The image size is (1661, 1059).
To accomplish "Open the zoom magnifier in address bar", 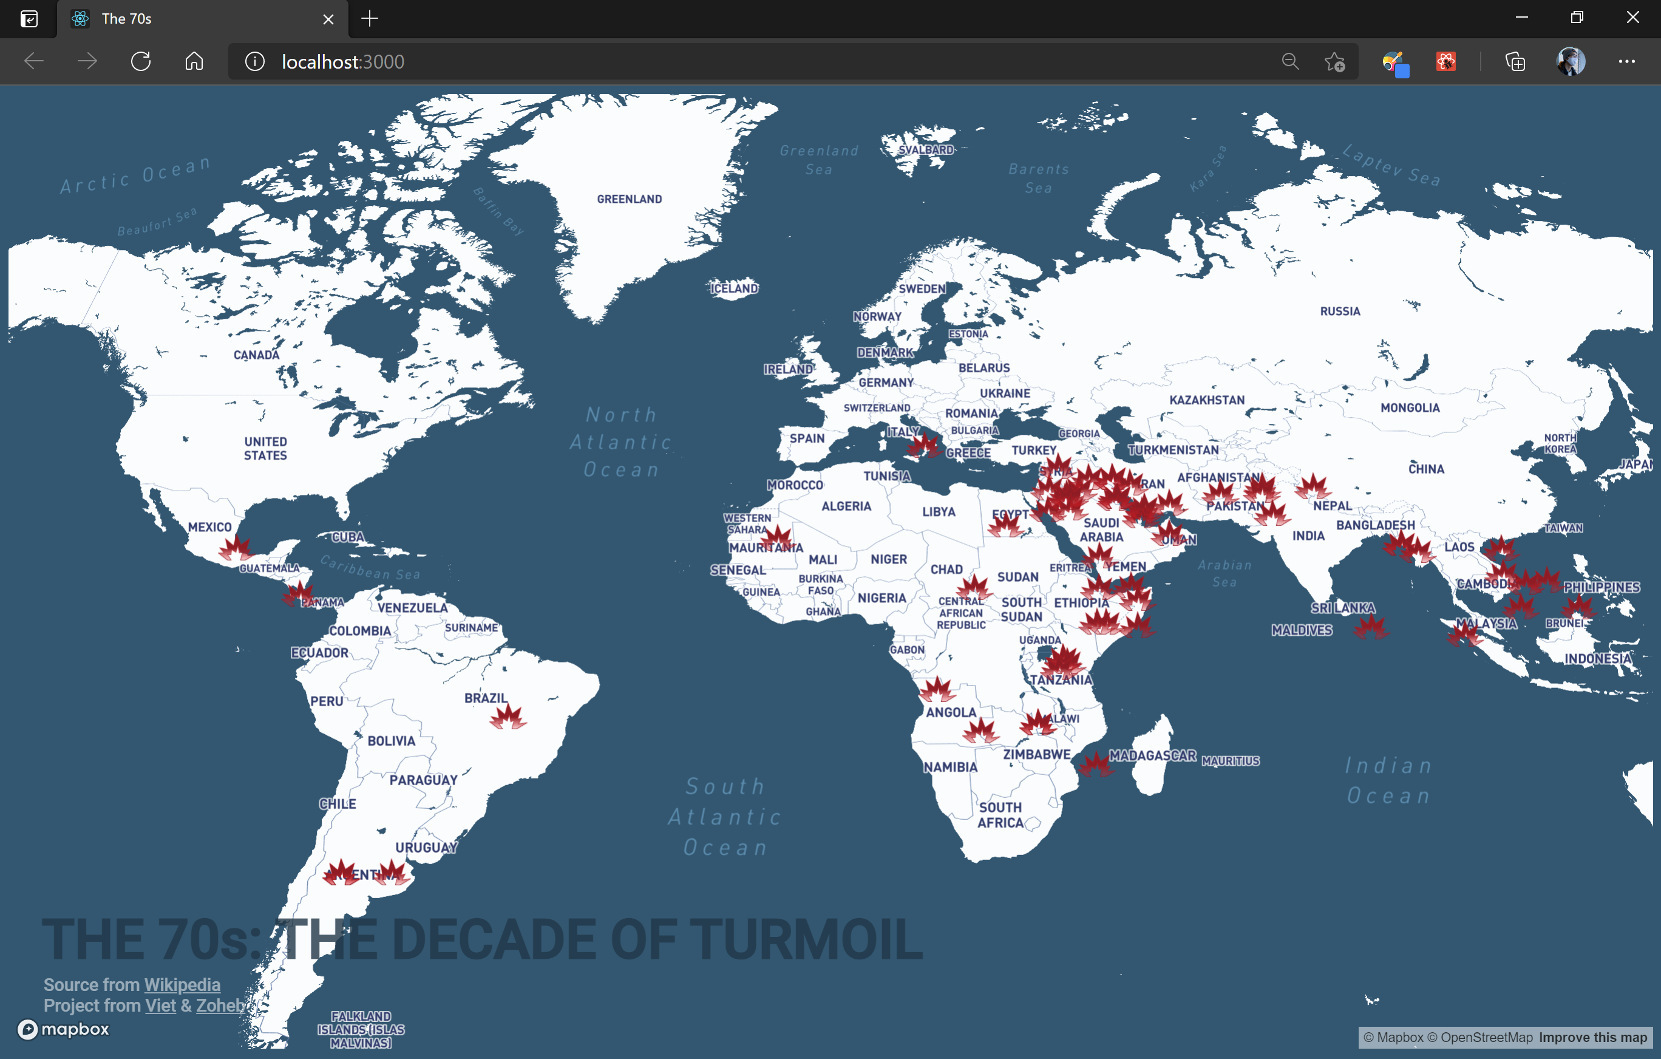I will tap(1290, 61).
